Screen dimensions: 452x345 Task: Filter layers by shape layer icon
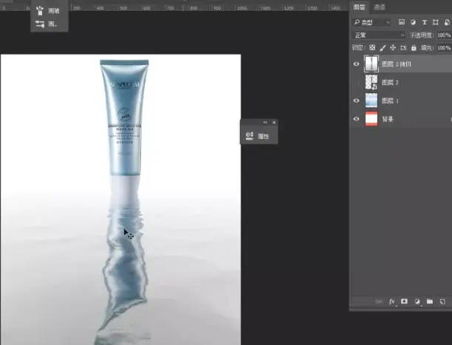click(x=436, y=22)
